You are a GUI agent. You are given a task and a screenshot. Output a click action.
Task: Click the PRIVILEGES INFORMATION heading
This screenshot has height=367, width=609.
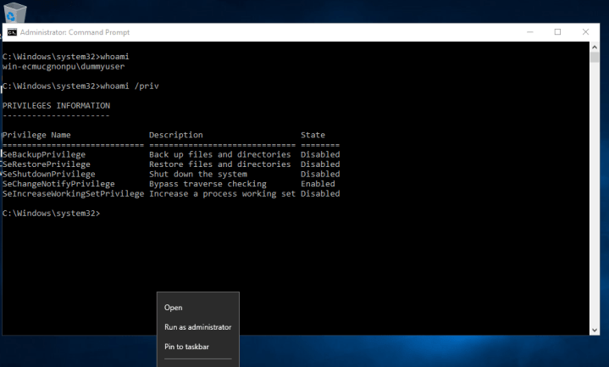pyautogui.click(x=56, y=106)
